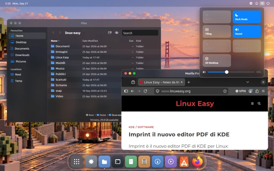Open the orange app store dock icon
The width and height of the screenshot is (274, 171).
pos(184,162)
